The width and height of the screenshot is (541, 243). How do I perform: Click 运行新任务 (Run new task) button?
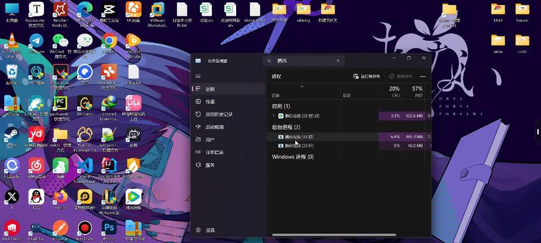point(367,77)
